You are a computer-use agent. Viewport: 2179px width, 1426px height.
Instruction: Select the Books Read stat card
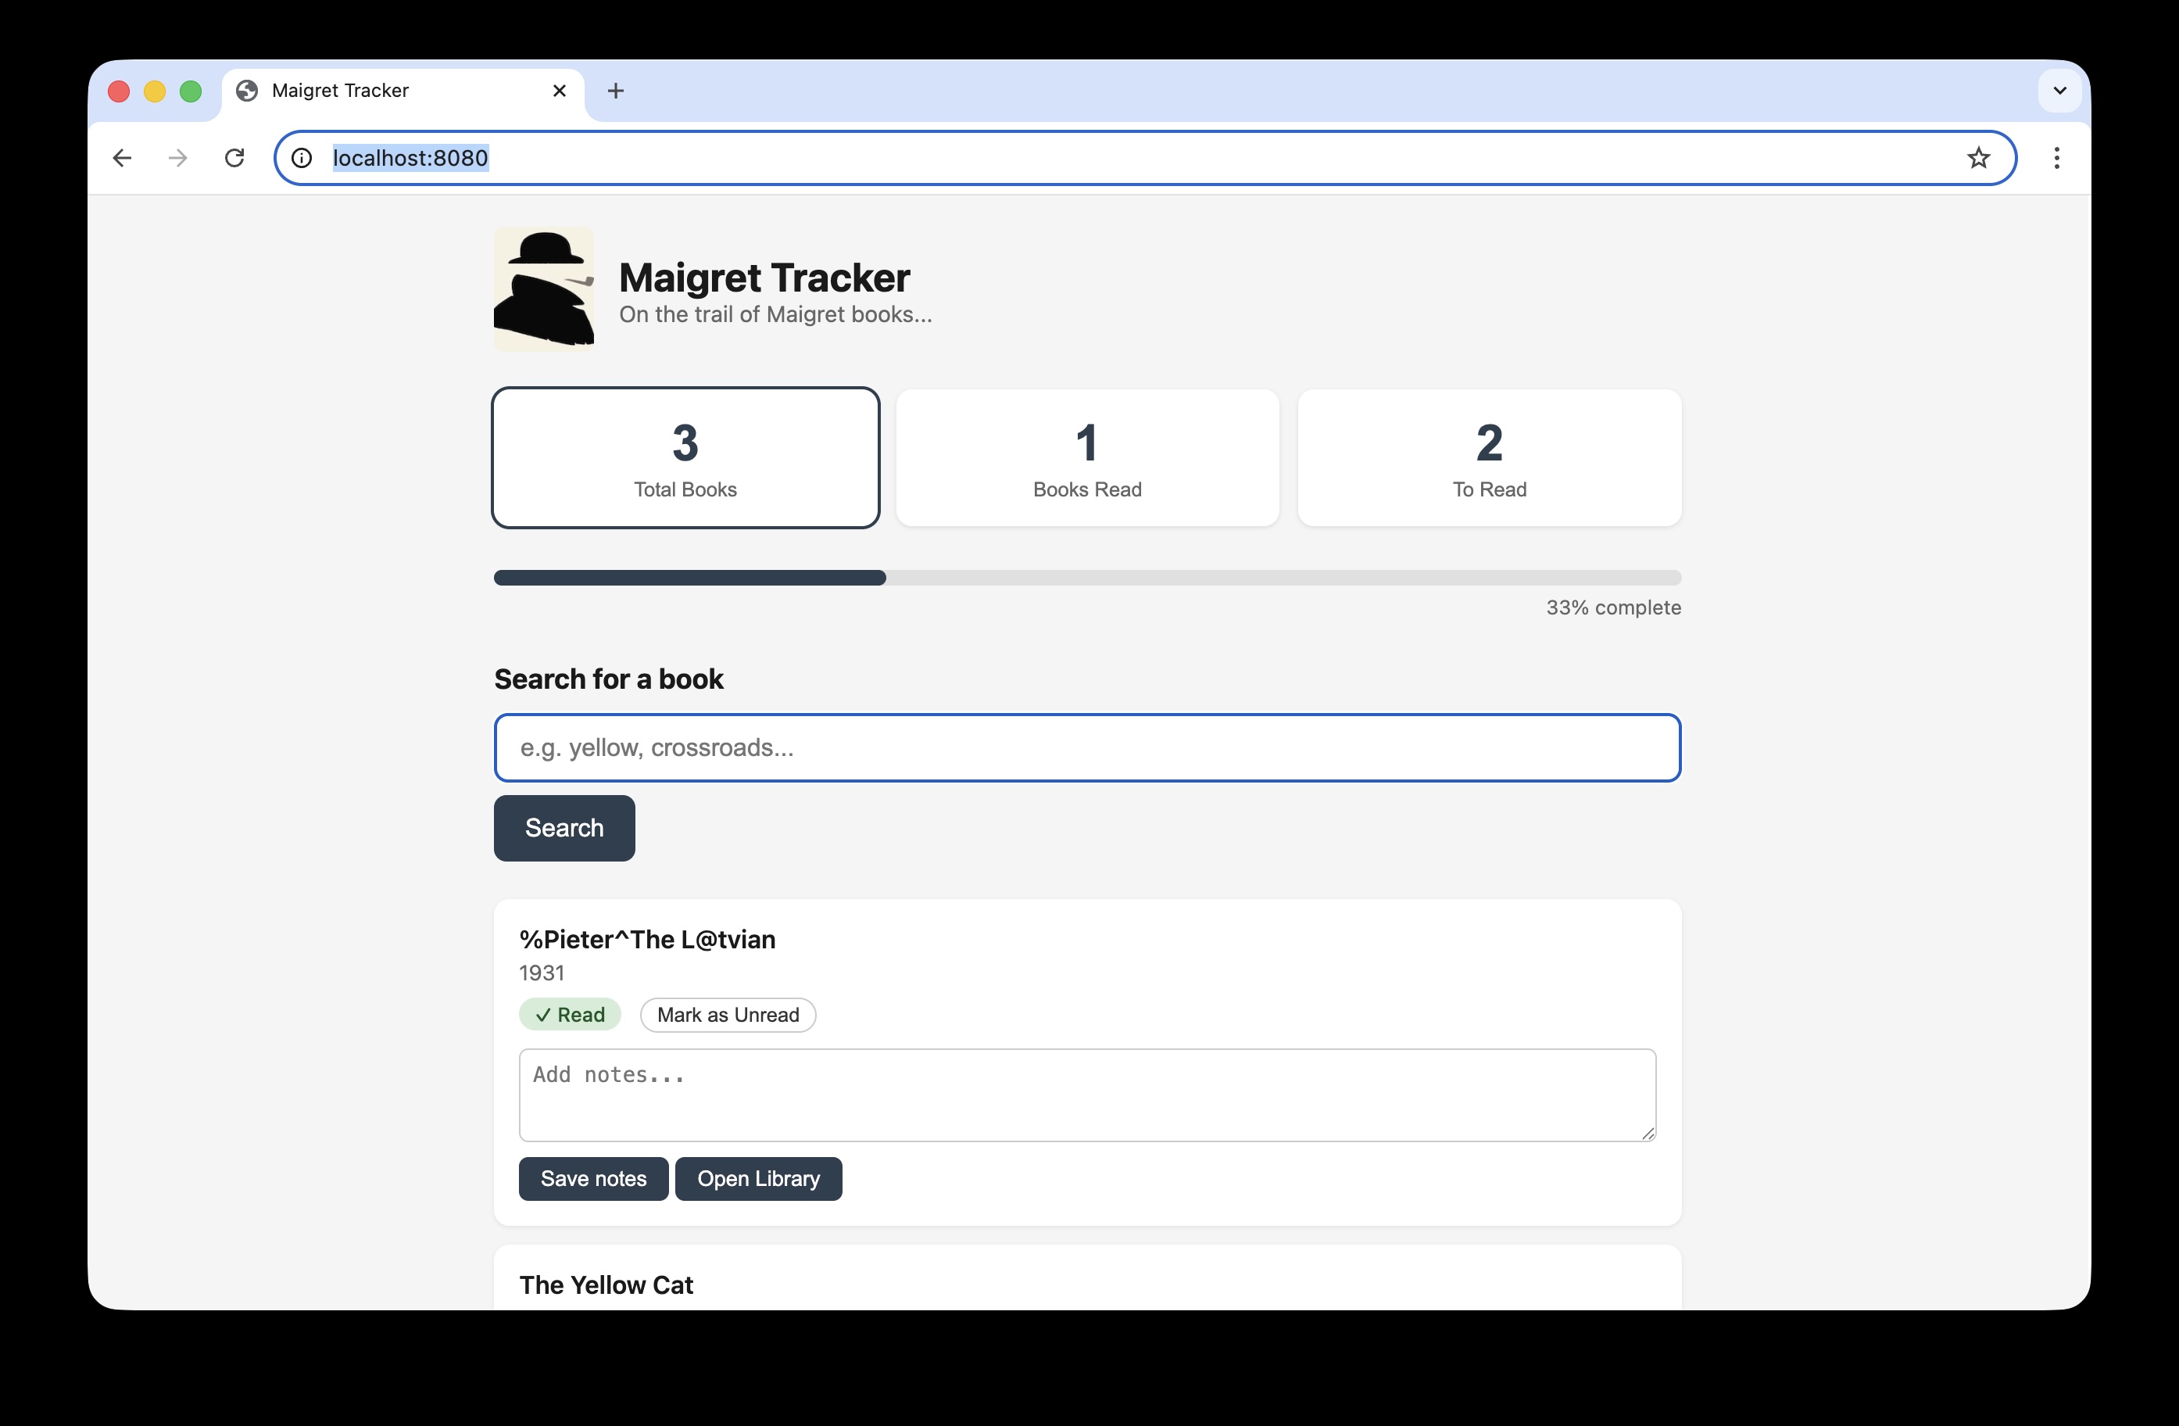(x=1086, y=458)
